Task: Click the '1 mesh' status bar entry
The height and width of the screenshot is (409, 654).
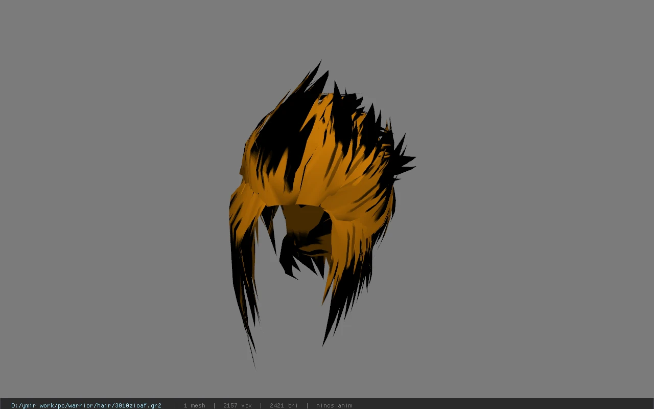Action: click(194, 405)
